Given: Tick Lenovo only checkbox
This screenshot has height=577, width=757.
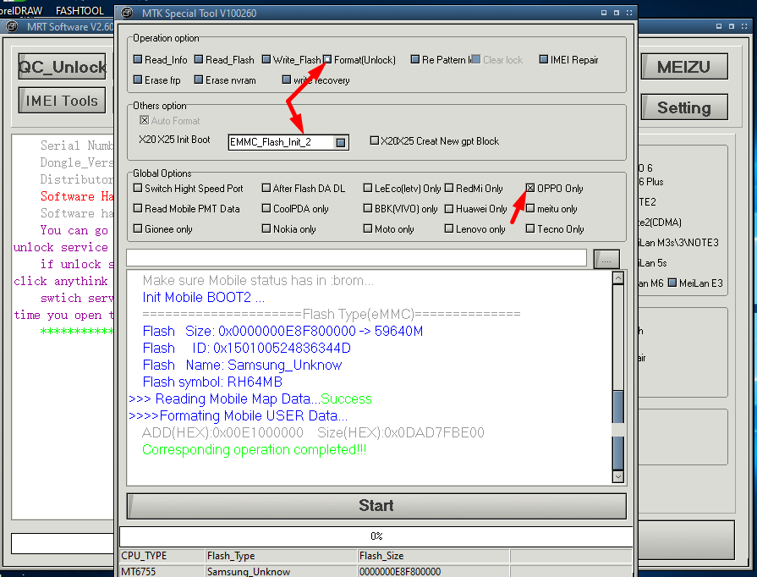Looking at the screenshot, I should coord(449,228).
